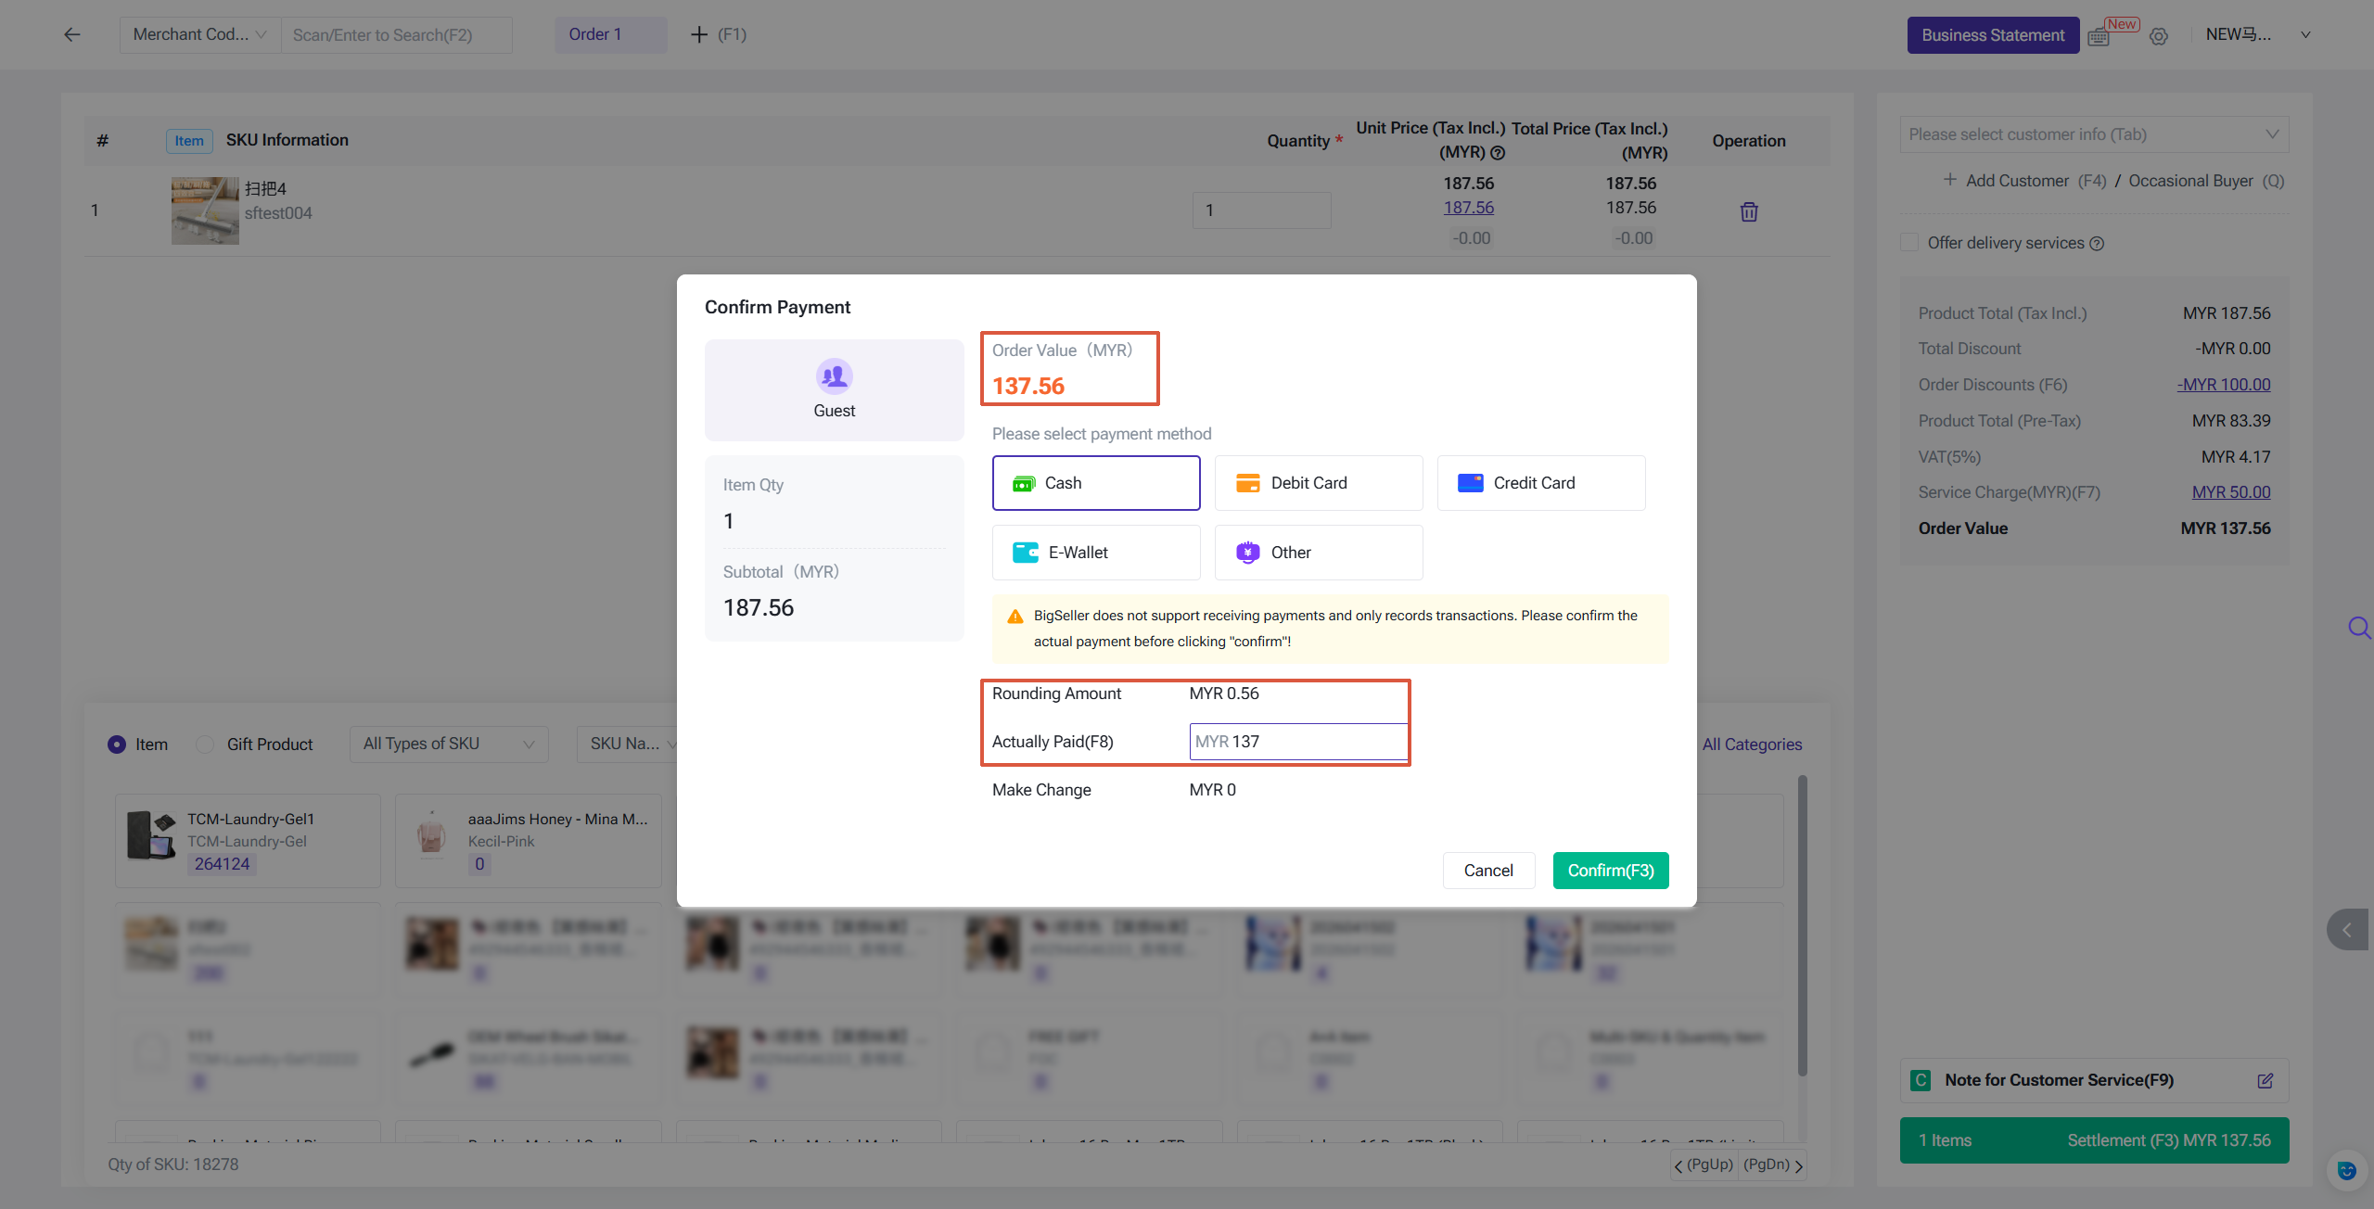
Task: Open the settings gear icon
Action: coord(2159,36)
